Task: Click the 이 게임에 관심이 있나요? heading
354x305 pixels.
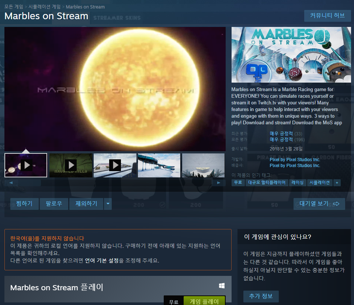Action: click(x=278, y=237)
